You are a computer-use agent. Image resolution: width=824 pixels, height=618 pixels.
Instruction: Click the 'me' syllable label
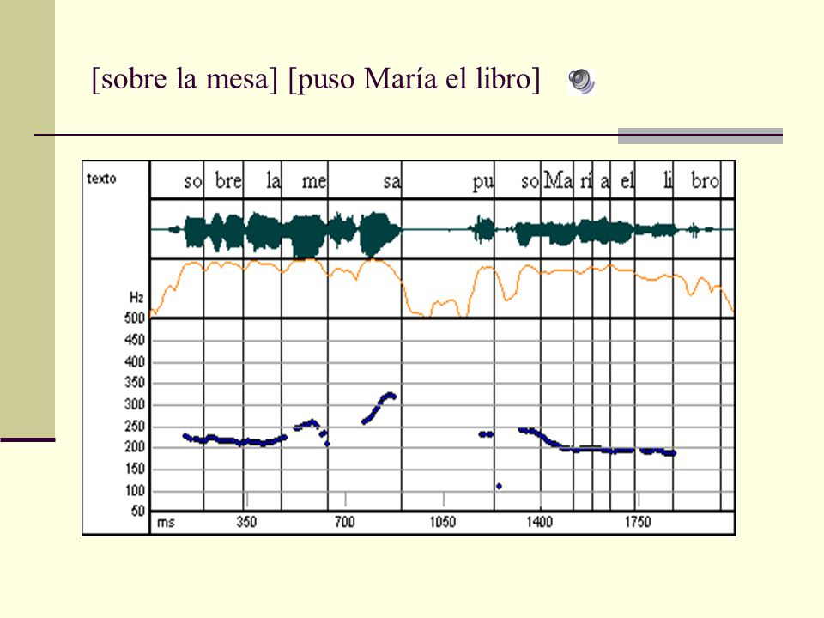coord(314,181)
